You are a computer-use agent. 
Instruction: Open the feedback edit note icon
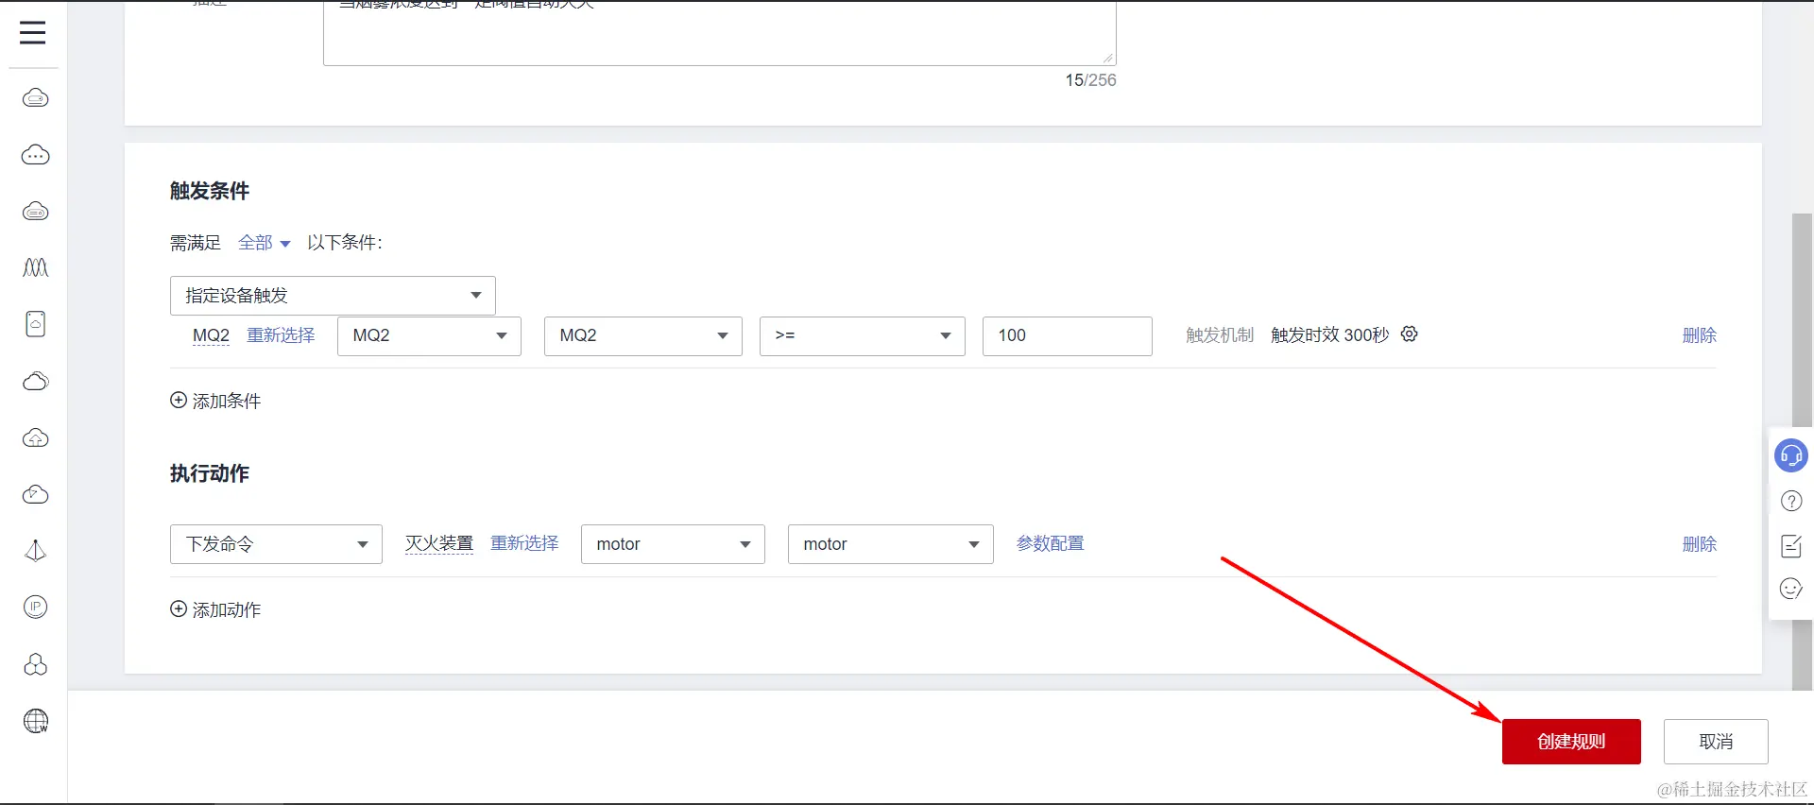[x=1790, y=545]
